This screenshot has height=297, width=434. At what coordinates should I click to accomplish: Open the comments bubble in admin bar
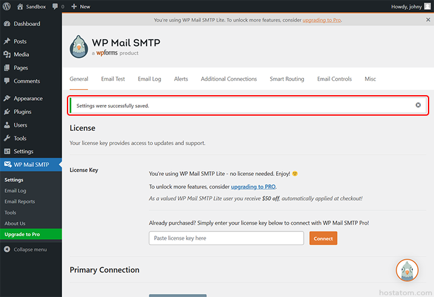(x=55, y=7)
